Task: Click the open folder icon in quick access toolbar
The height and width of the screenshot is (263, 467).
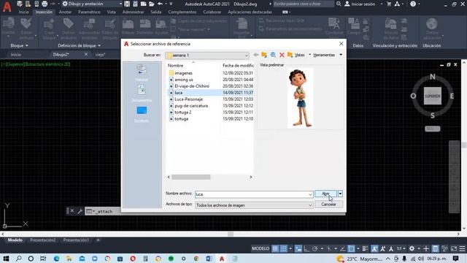Action: pyautogui.click(x=152, y=4)
